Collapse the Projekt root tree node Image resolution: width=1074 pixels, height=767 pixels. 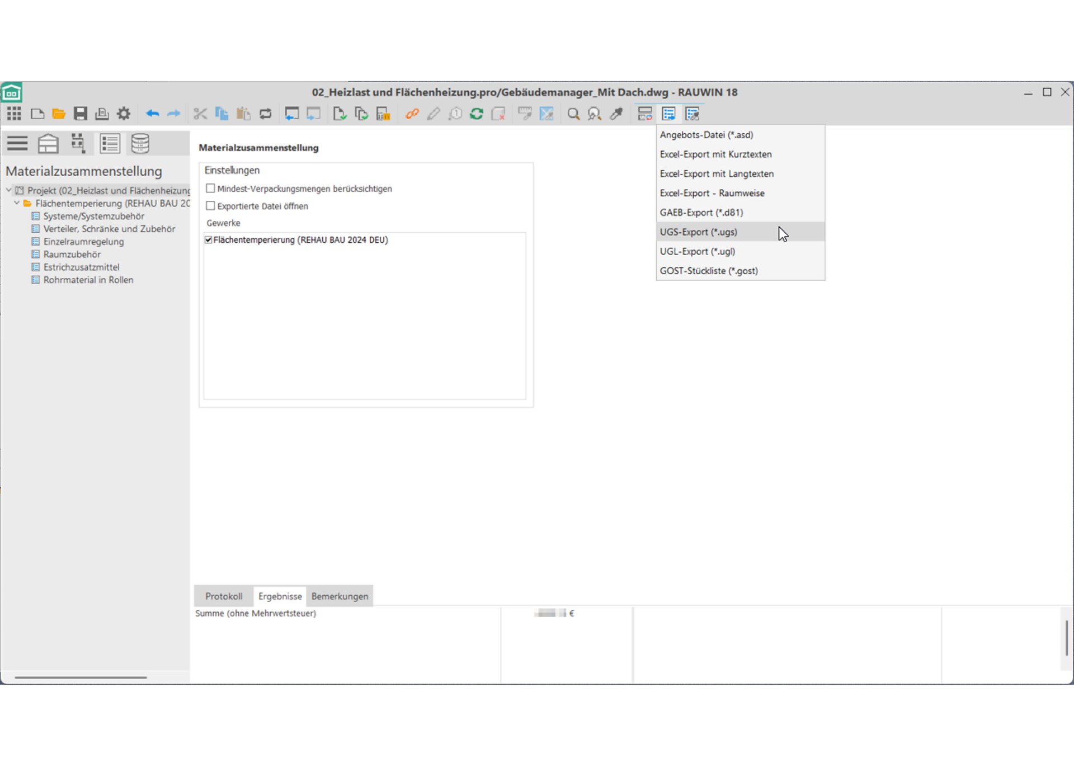[x=9, y=190]
